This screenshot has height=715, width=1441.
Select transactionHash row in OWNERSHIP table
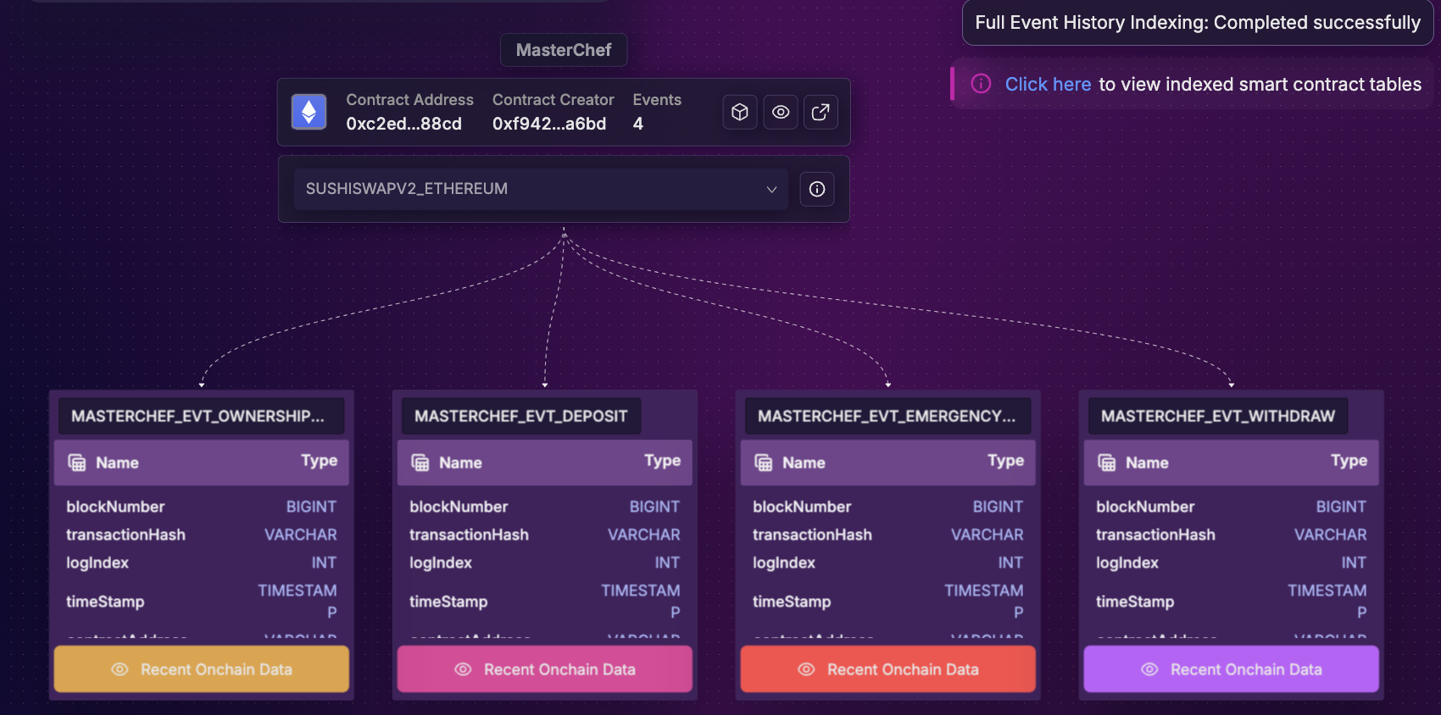tap(202, 535)
